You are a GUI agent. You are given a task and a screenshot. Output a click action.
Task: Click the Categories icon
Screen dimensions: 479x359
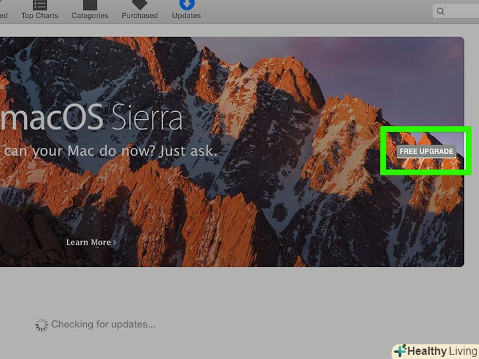(x=89, y=5)
